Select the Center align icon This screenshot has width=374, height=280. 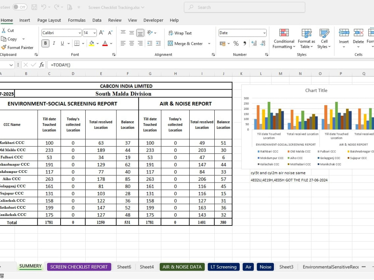point(132,43)
